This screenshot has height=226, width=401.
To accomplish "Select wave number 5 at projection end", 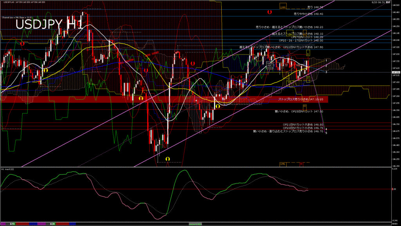I will pos(327,133).
